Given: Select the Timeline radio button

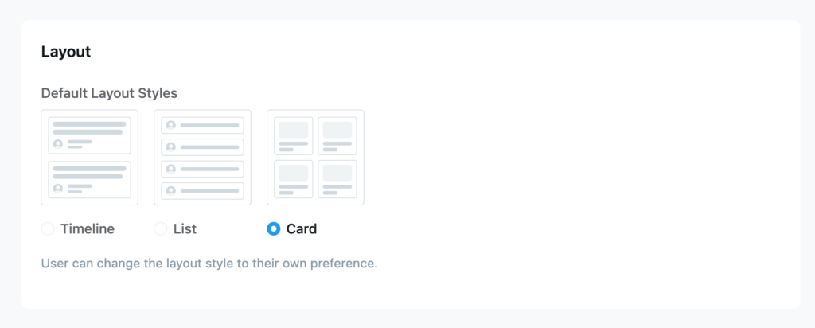Looking at the screenshot, I should [x=48, y=229].
